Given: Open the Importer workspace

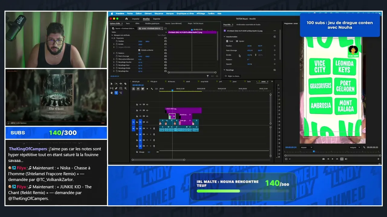Looking at the screenshot, I should click(x=136, y=19).
